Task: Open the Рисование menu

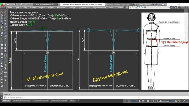Action: [61, 7]
